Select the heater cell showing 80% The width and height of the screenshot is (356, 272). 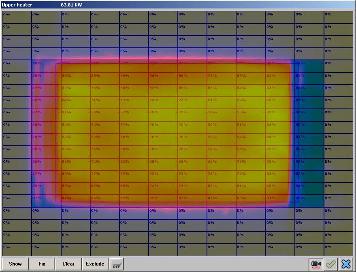coord(309,127)
